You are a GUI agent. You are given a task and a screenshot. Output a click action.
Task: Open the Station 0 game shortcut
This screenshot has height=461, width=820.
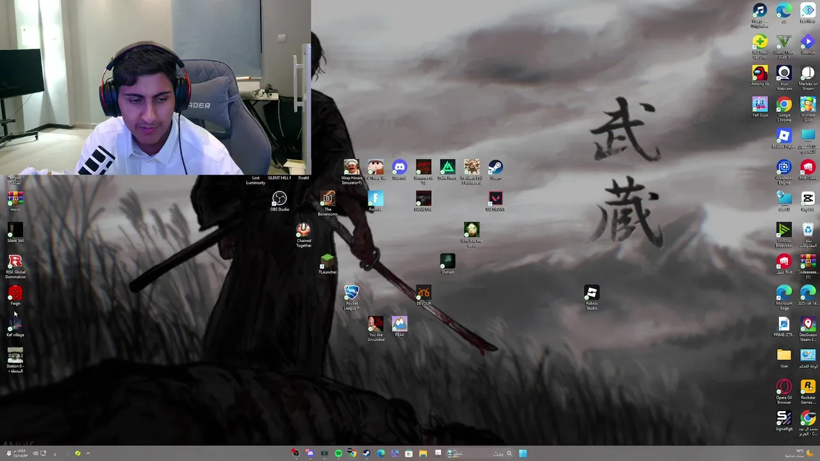(15, 360)
